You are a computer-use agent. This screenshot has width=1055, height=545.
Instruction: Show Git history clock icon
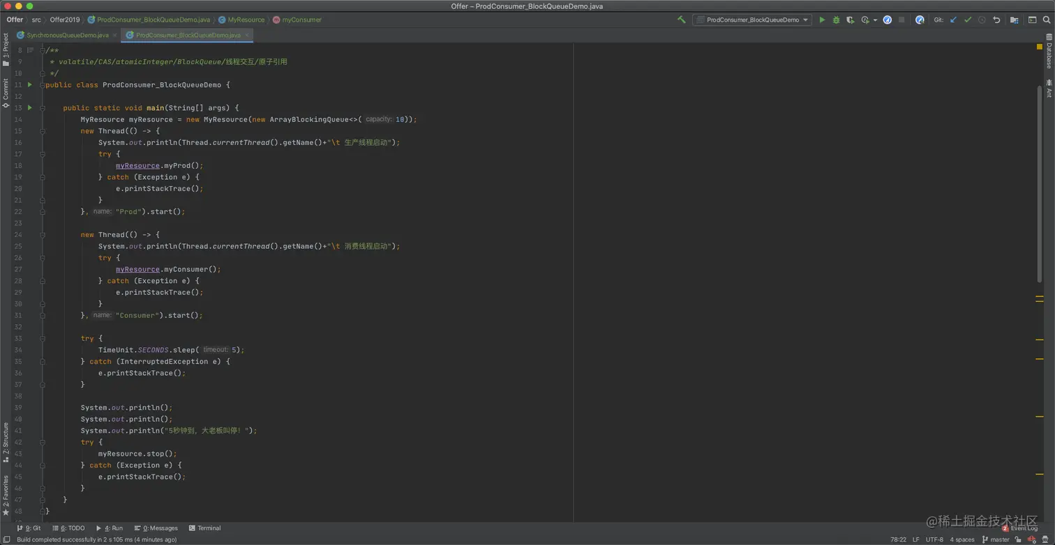tap(982, 20)
